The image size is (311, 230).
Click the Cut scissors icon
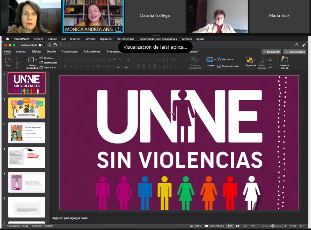(17, 58)
